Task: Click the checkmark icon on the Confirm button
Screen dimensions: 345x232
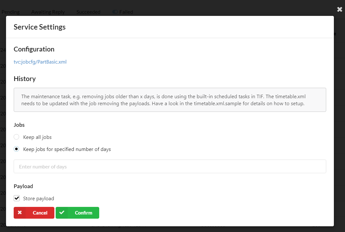Action: tap(62, 213)
